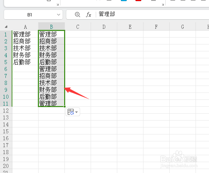
Task: Select row 3 header
Action: (6, 48)
